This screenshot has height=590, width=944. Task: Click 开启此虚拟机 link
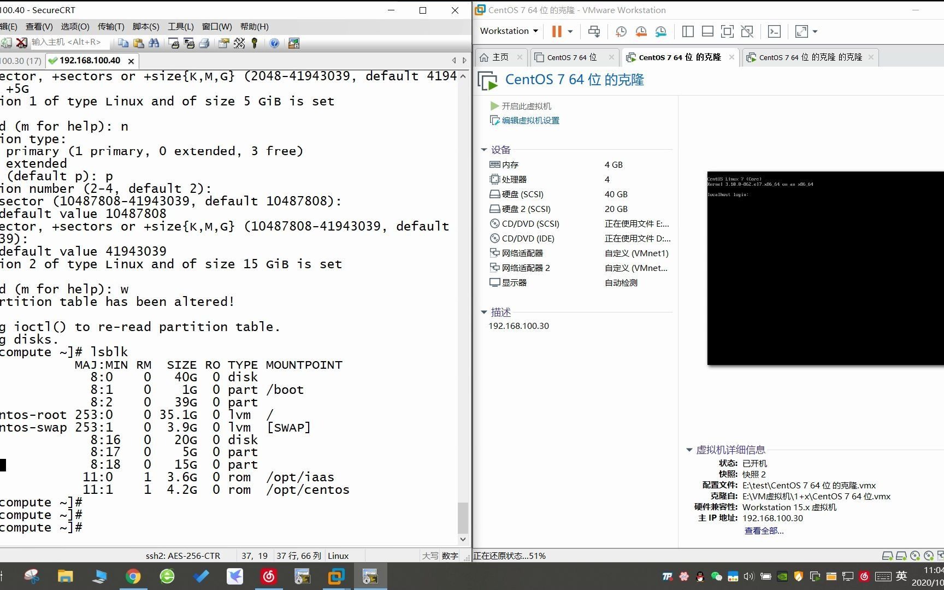click(521, 106)
